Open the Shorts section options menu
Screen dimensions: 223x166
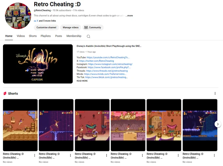[x=215, y=93]
